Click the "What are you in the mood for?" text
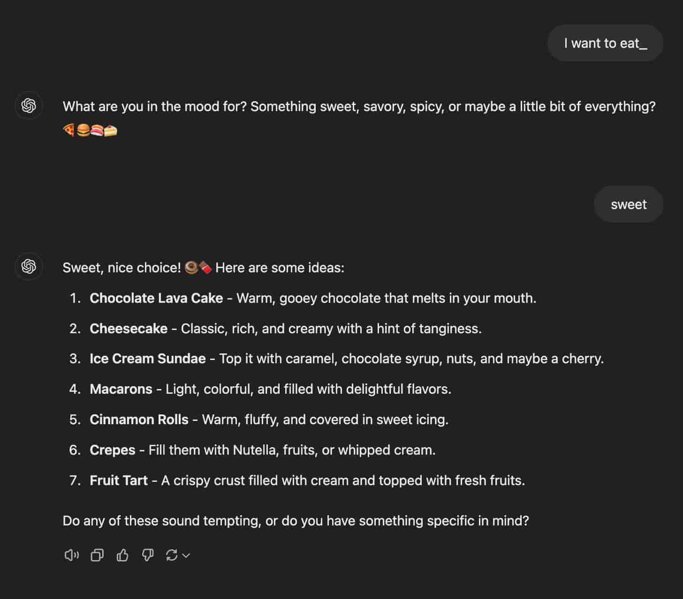 155,106
